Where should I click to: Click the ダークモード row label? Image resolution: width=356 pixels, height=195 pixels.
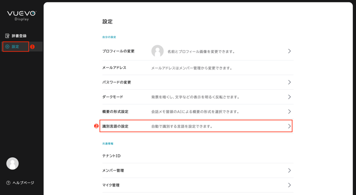click(x=113, y=97)
